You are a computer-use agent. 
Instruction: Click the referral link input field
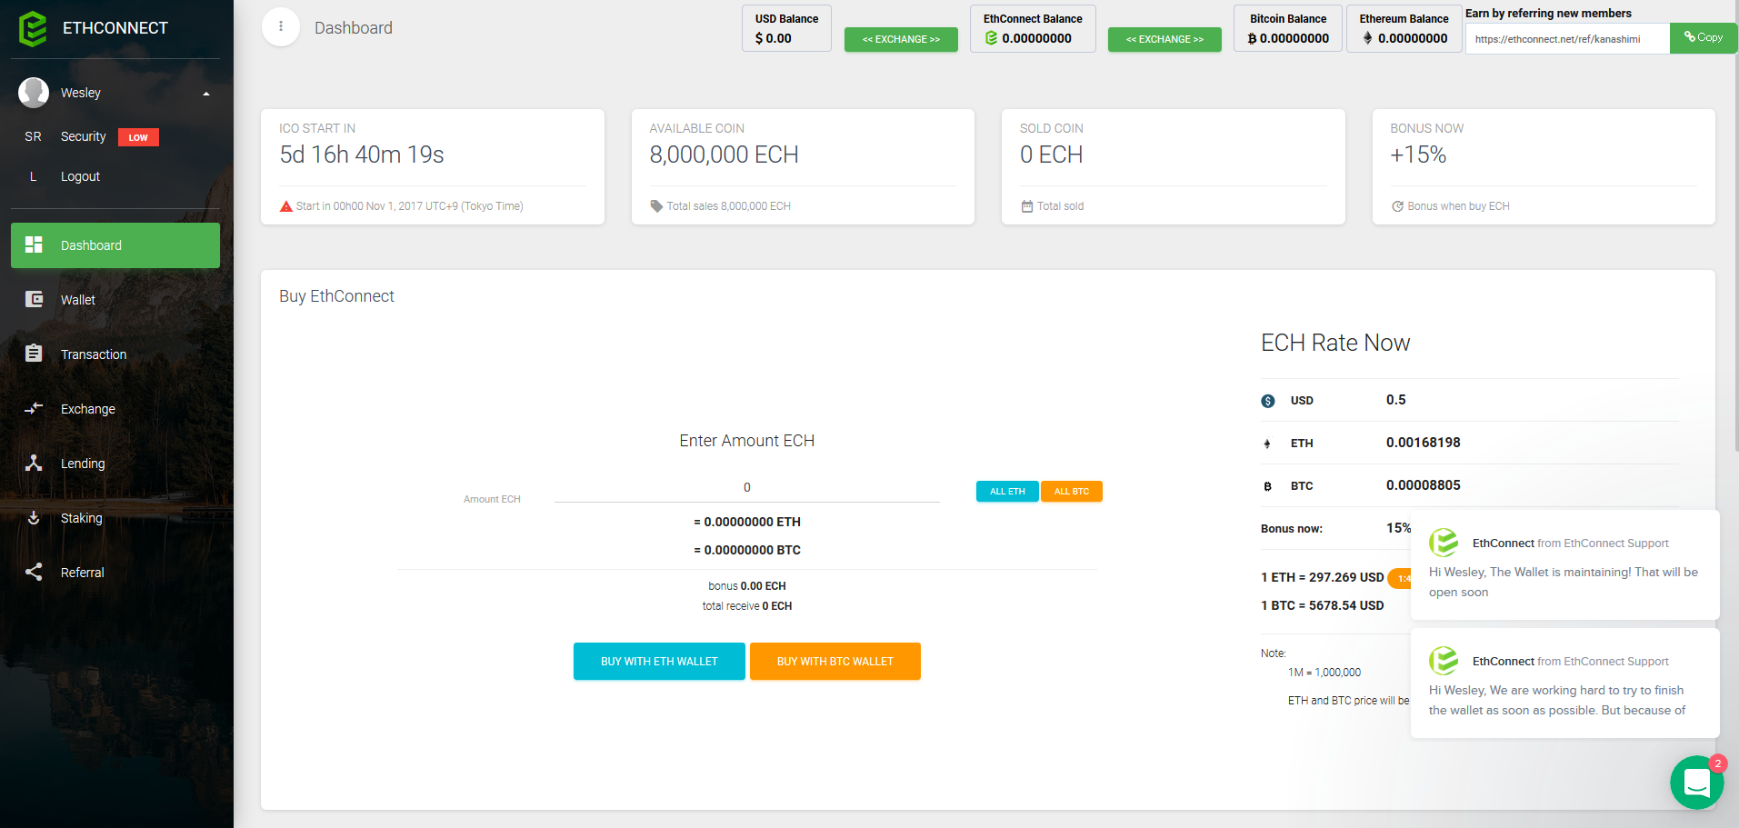(1568, 39)
